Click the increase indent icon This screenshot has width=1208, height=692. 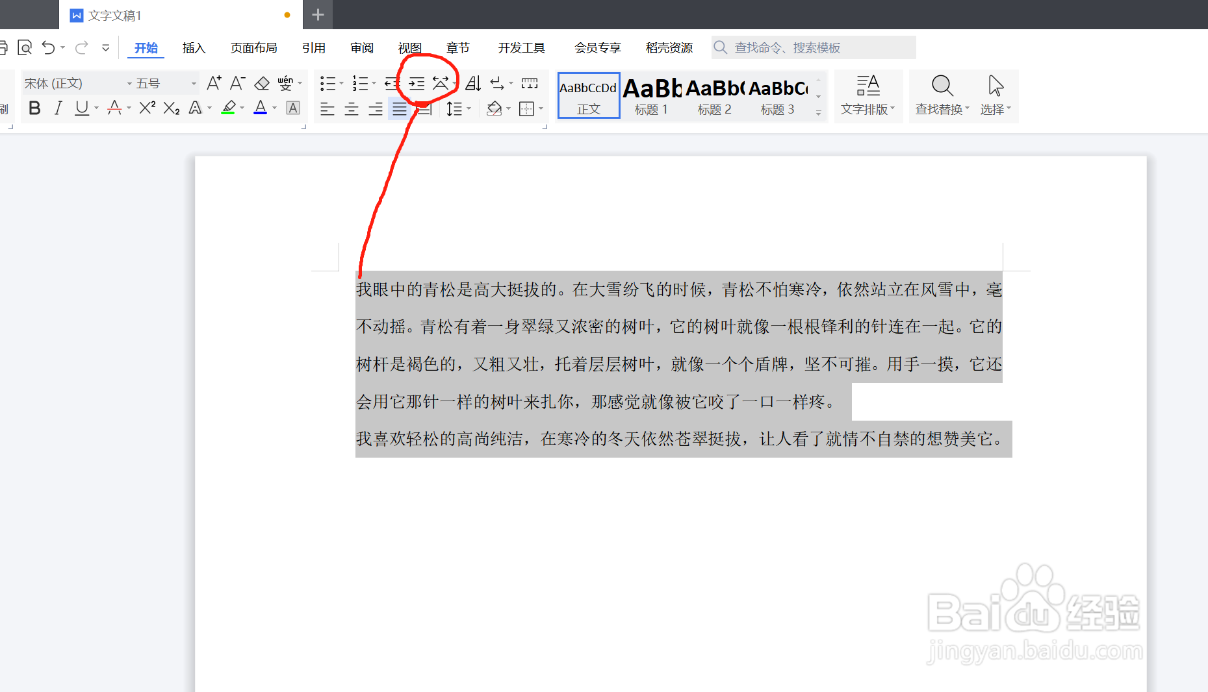(x=417, y=84)
